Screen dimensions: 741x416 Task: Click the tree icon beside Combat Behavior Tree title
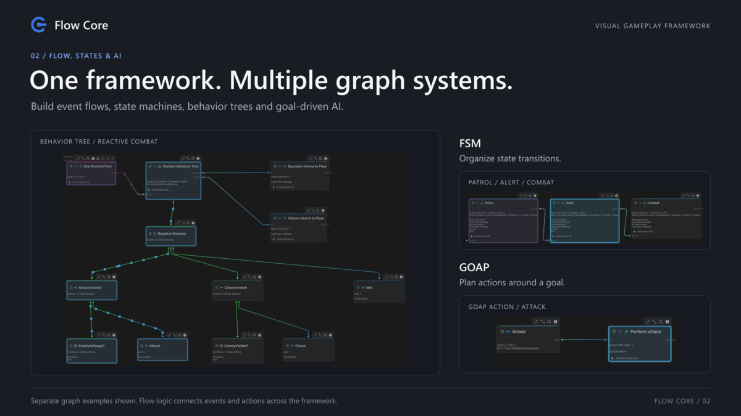pyautogui.click(x=159, y=166)
